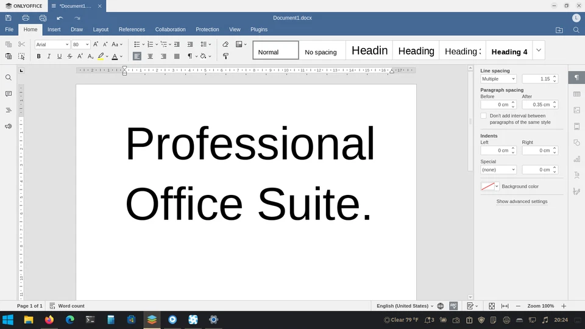Apply the font color A button
Screen dimensions: 585x329
tap(115, 56)
